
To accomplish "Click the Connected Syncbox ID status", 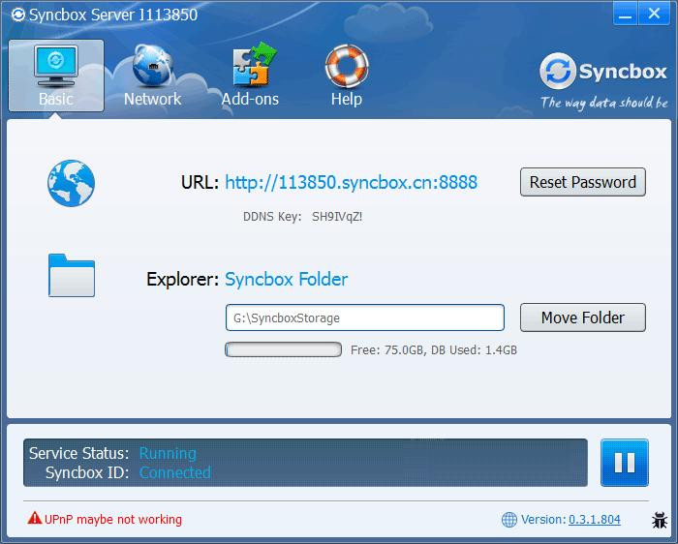I will pyautogui.click(x=175, y=472).
